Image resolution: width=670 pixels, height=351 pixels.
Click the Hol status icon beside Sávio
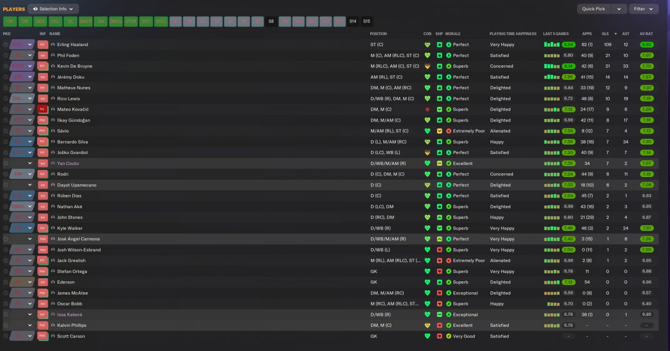click(x=43, y=131)
